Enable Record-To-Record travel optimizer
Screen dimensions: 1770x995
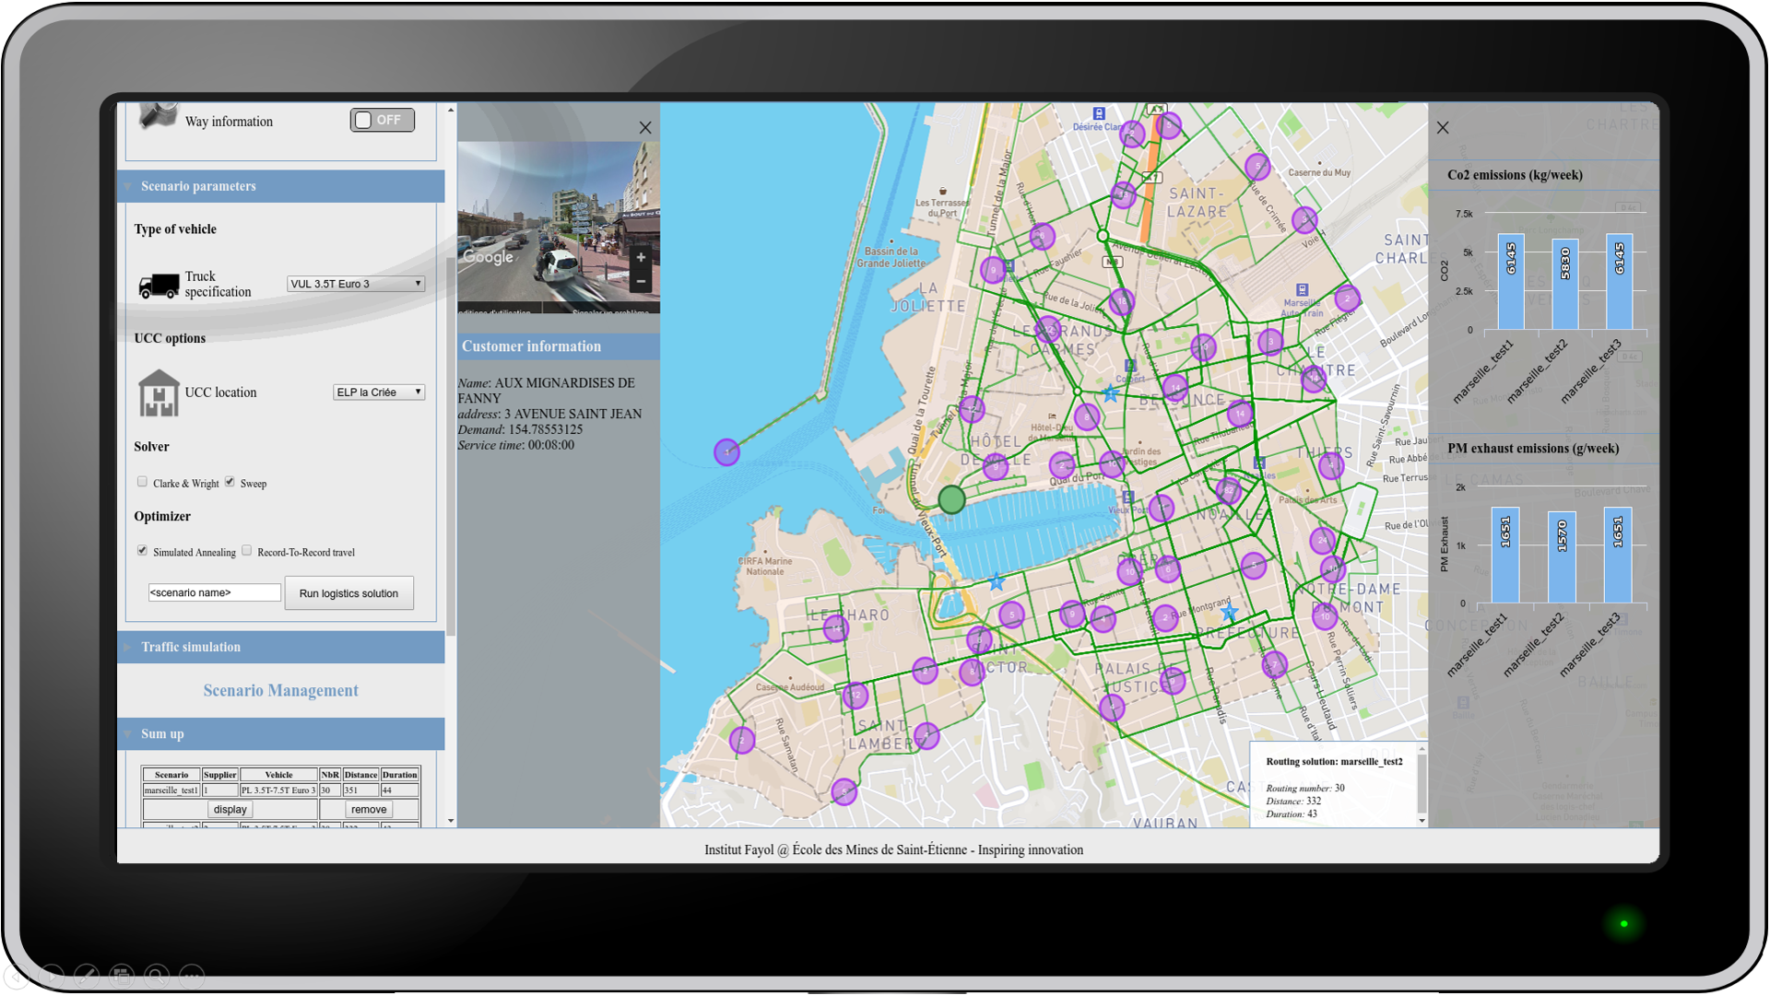246,551
